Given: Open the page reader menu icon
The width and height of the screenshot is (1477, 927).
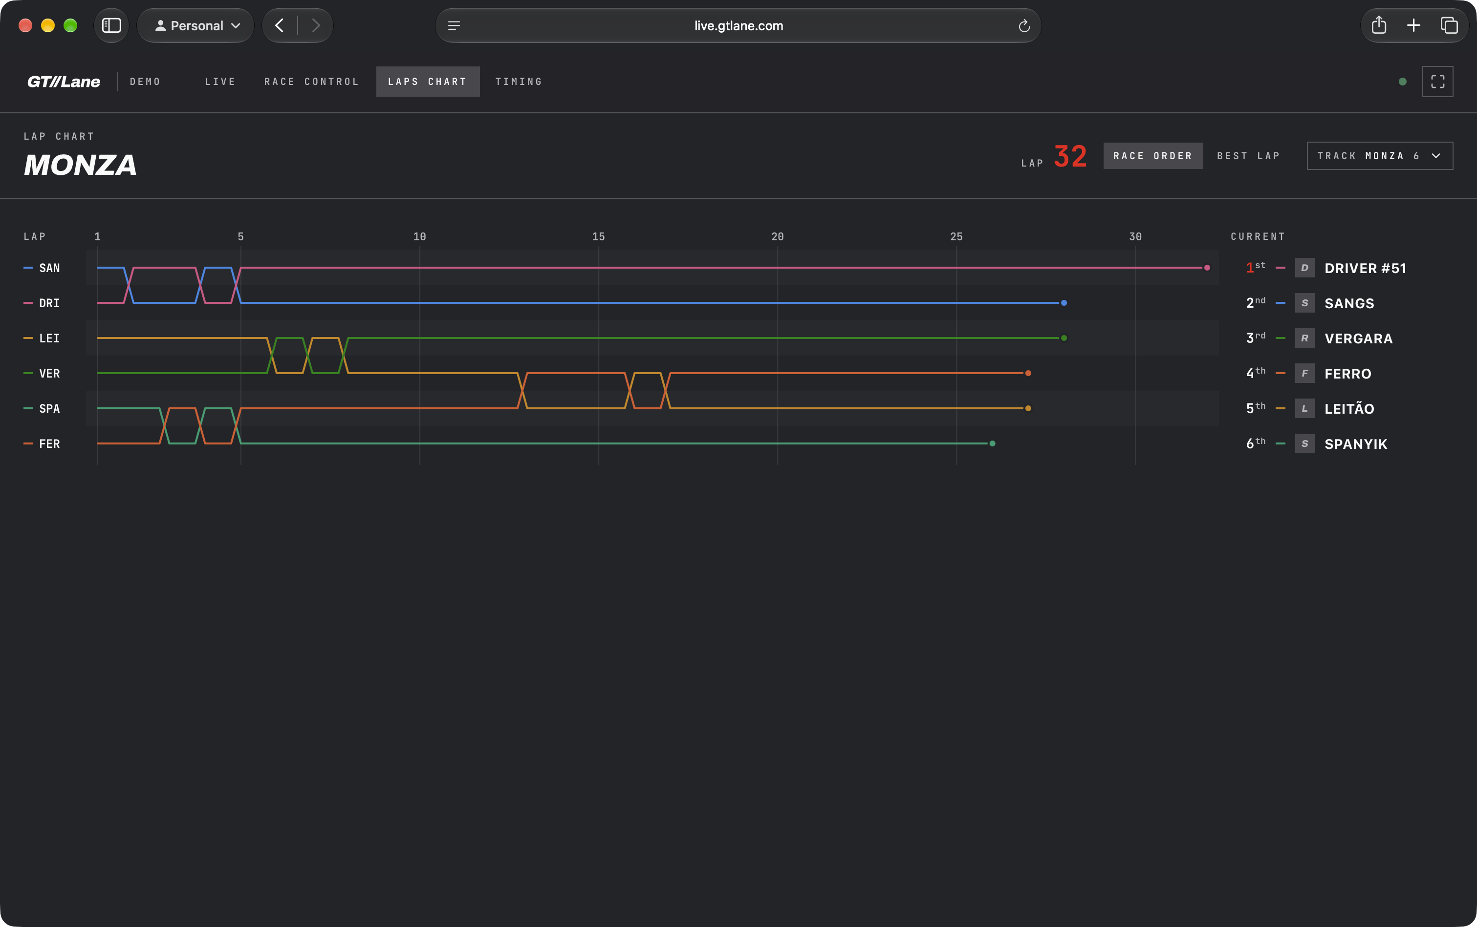Looking at the screenshot, I should tap(454, 26).
